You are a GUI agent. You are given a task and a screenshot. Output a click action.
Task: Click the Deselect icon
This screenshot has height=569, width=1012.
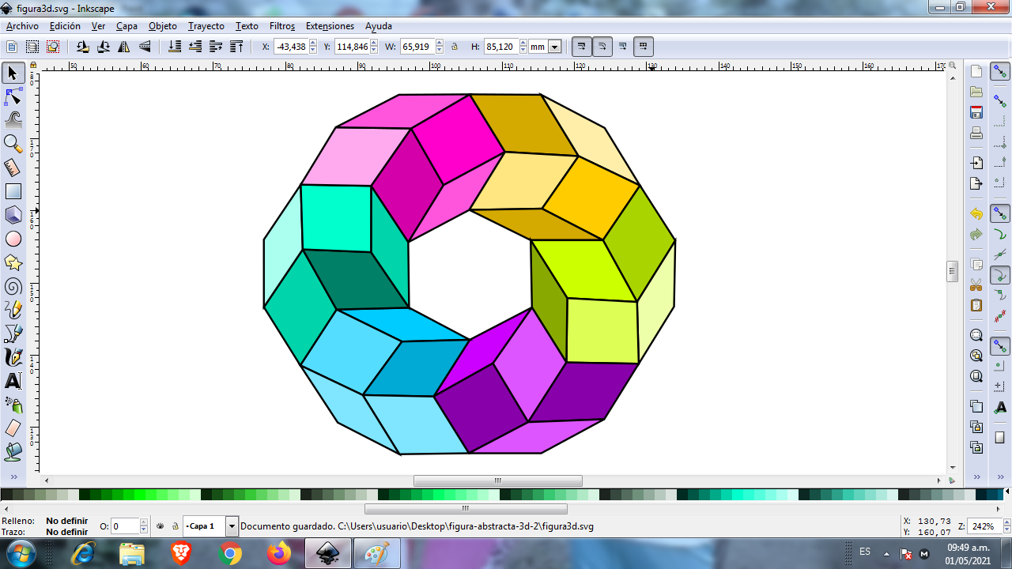[x=53, y=47]
